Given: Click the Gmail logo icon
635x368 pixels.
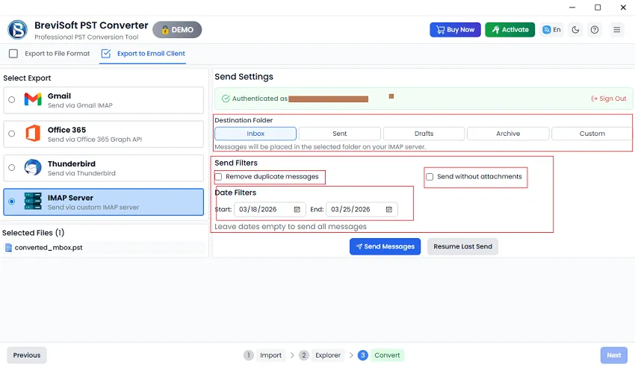Looking at the screenshot, I should [x=33, y=99].
